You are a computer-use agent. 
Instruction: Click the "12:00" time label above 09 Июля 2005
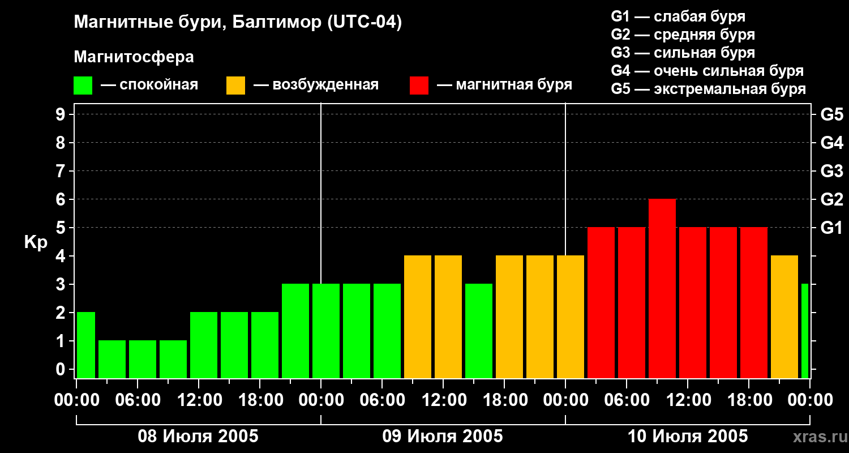click(x=443, y=400)
